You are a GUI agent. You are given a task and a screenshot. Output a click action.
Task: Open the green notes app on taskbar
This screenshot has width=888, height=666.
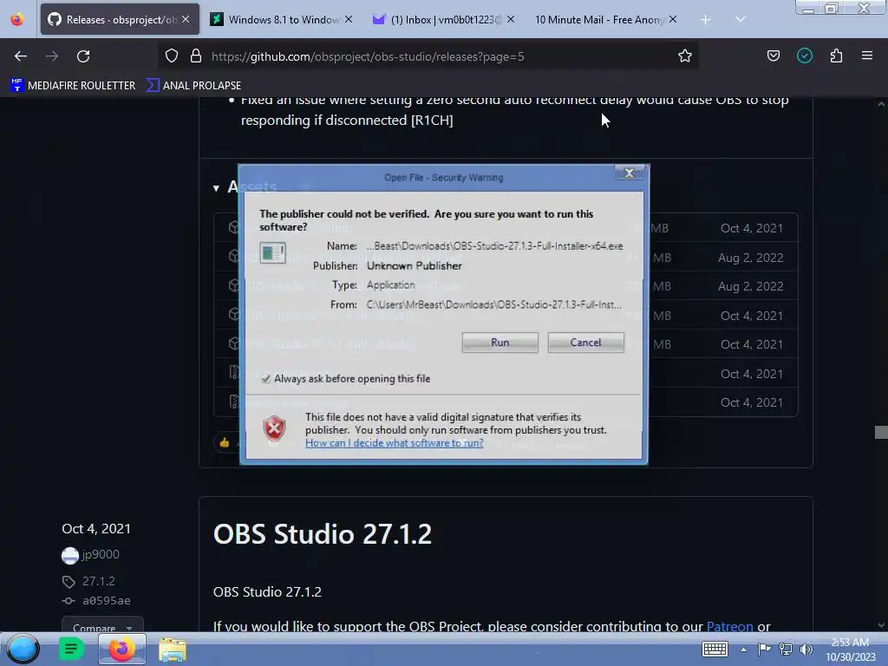[x=71, y=649]
